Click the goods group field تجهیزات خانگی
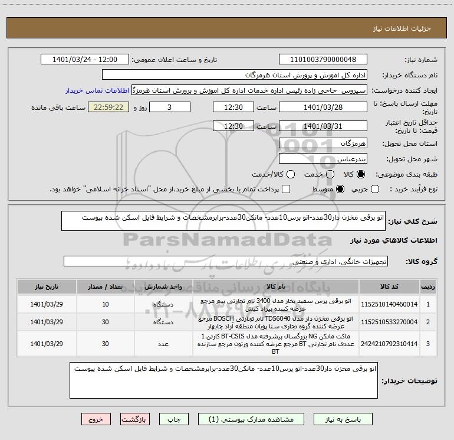 pyautogui.click(x=226, y=261)
